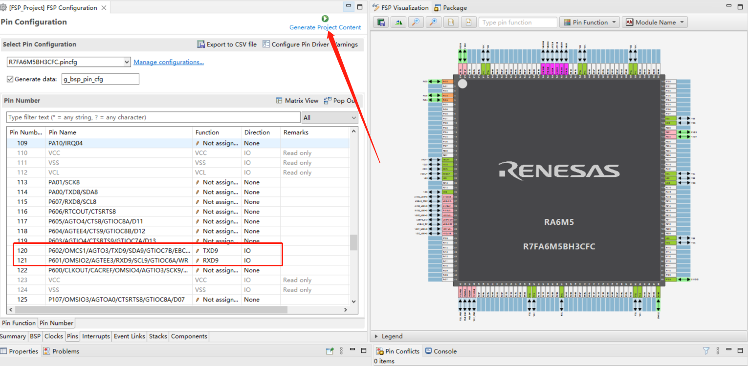
Task: Click the Pin Conflicts filter funnel icon
Action: pyautogui.click(x=706, y=351)
